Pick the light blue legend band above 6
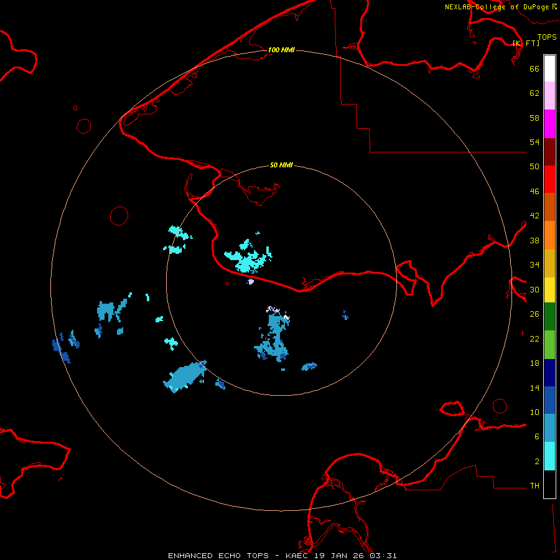The width and height of the screenshot is (560, 560). point(549,428)
